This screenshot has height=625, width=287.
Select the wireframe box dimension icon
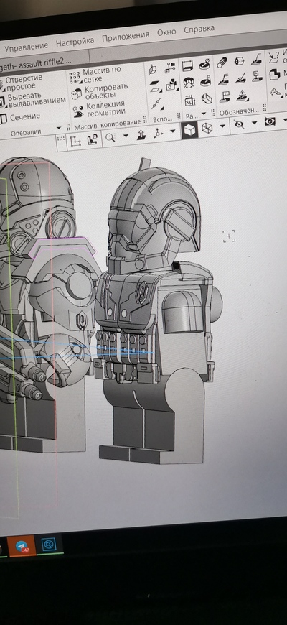(x=207, y=98)
